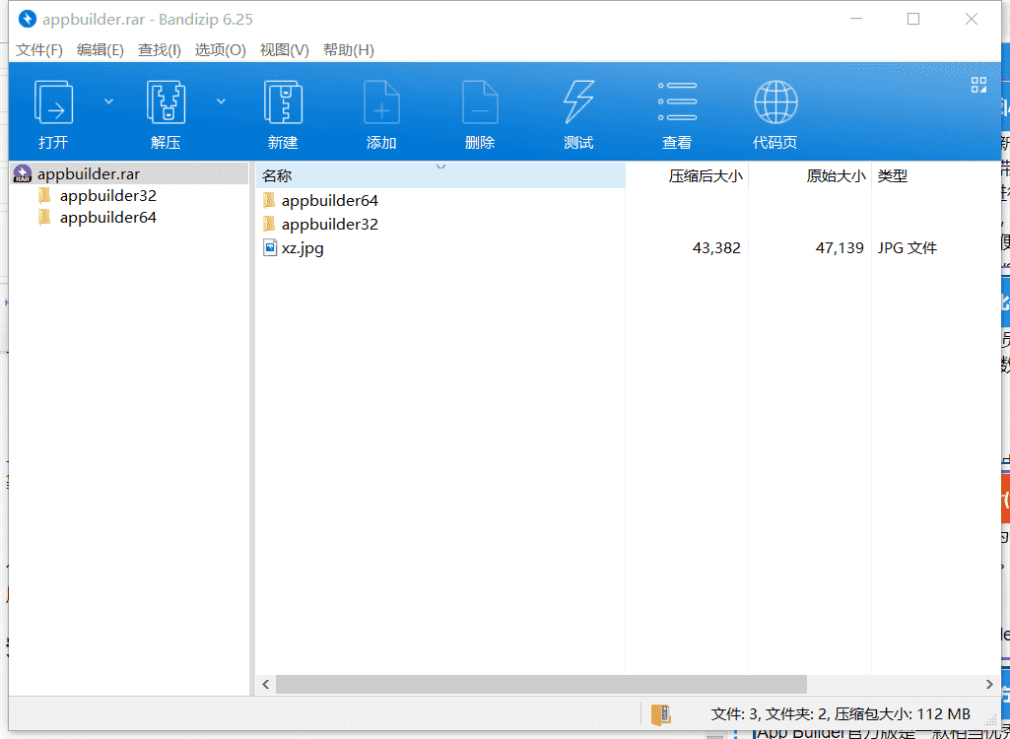Click the status bar file count text
The width and height of the screenshot is (1010, 739).
tap(841, 713)
